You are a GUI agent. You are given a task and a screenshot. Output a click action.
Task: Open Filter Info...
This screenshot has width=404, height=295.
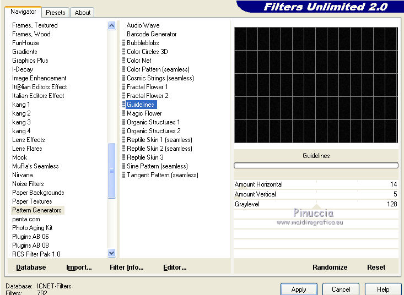point(127,267)
